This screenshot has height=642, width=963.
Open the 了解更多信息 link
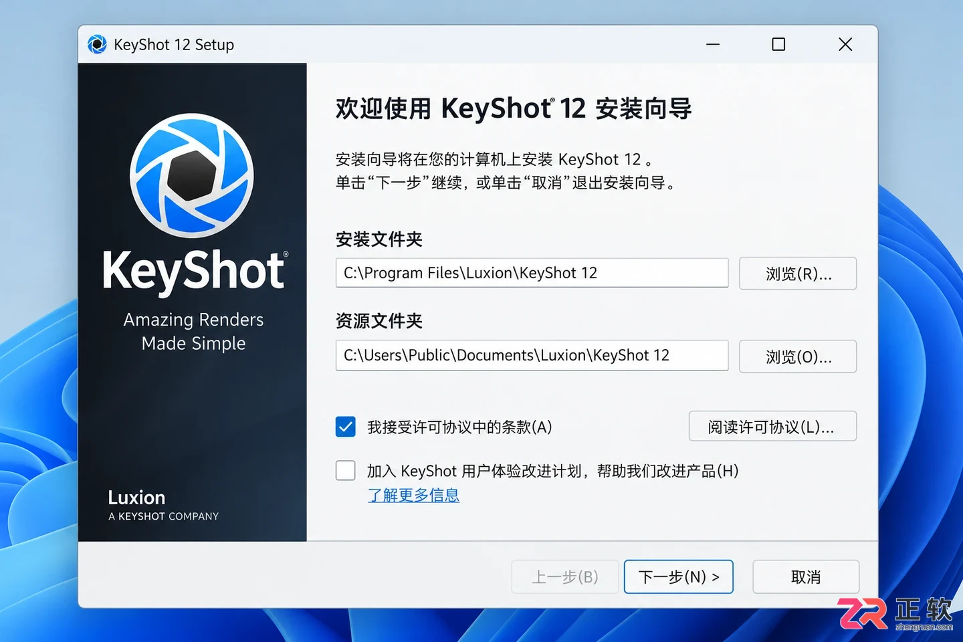pos(413,495)
